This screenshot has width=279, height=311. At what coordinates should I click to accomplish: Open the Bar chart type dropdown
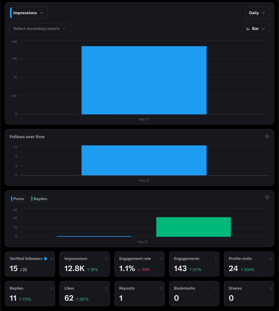coord(256,29)
